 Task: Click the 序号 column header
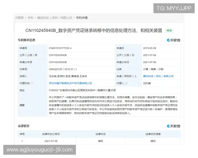[x=22, y=134]
